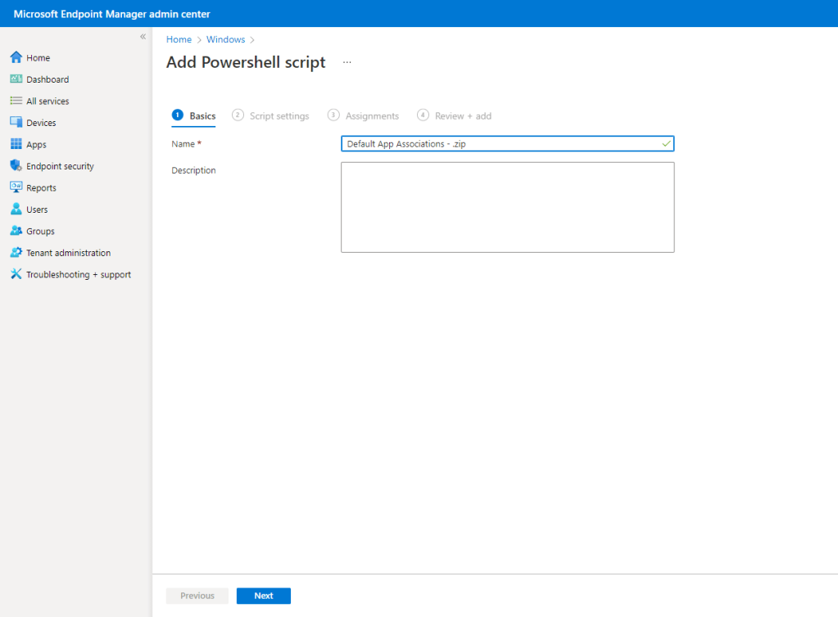The width and height of the screenshot is (838, 617).
Task: Click the Home icon in sidebar
Action: (16, 58)
